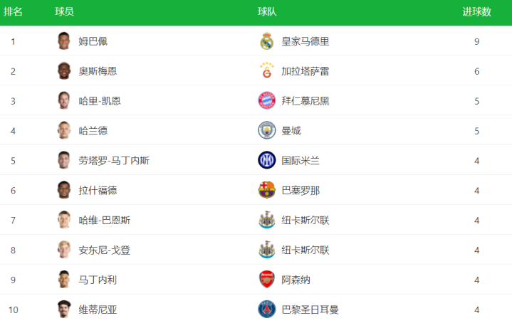Screen dimensions: 512x323
Task: Click the 进球数 column header
Action: click(476, 12)
